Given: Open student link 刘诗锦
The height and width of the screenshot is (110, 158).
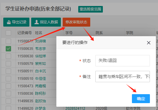Looking at the screenshot, I should 40,41.
